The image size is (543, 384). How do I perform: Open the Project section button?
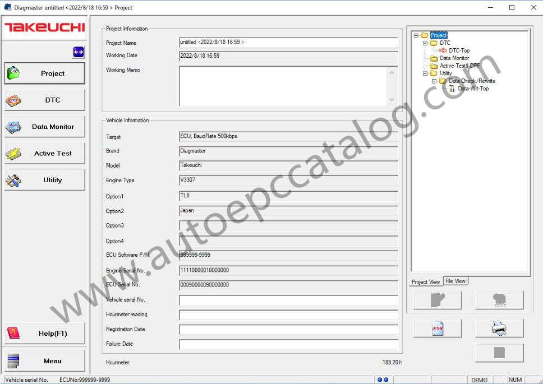pos(45,73)
